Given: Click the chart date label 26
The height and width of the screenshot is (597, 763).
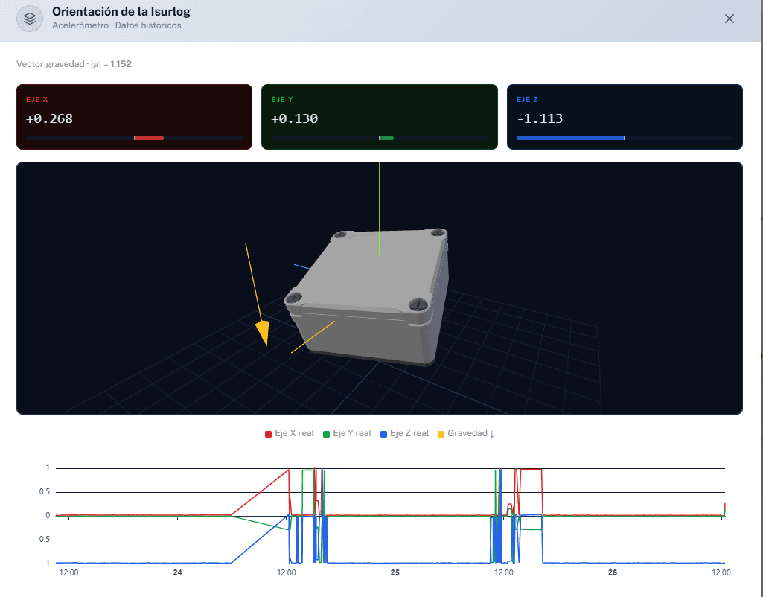Looking at the screenshot, I should [x=613, y=572].
